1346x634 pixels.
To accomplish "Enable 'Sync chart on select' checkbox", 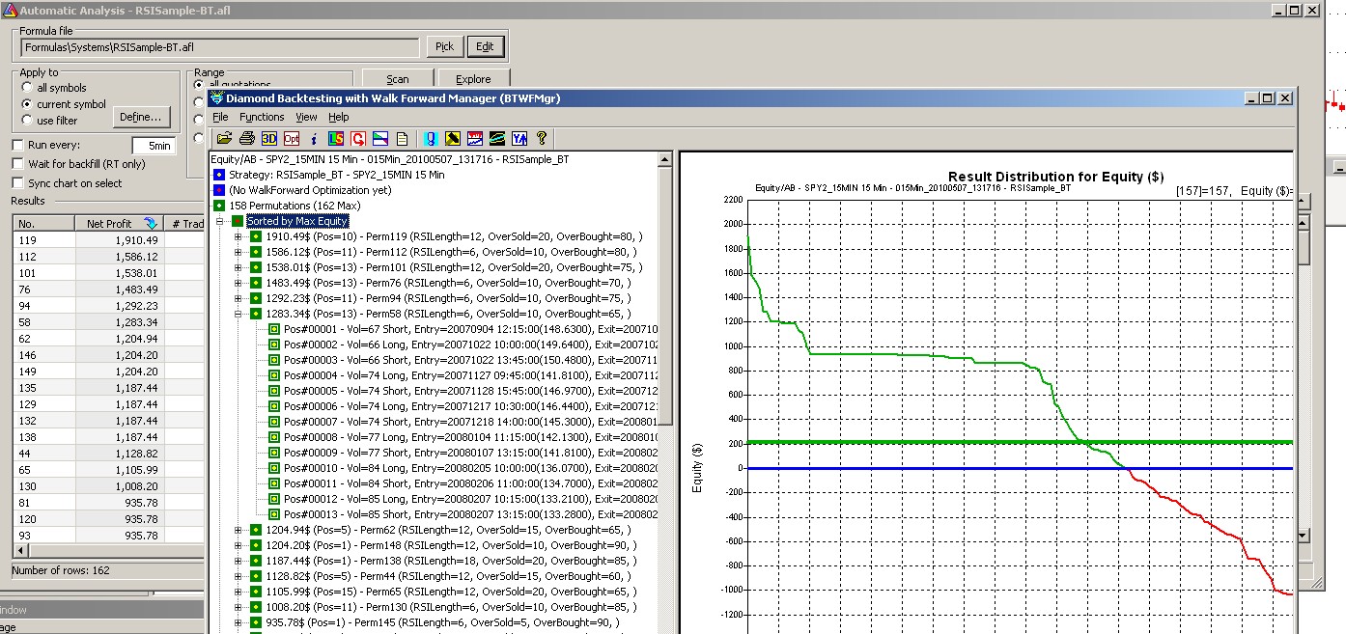I will coord(18,183).
